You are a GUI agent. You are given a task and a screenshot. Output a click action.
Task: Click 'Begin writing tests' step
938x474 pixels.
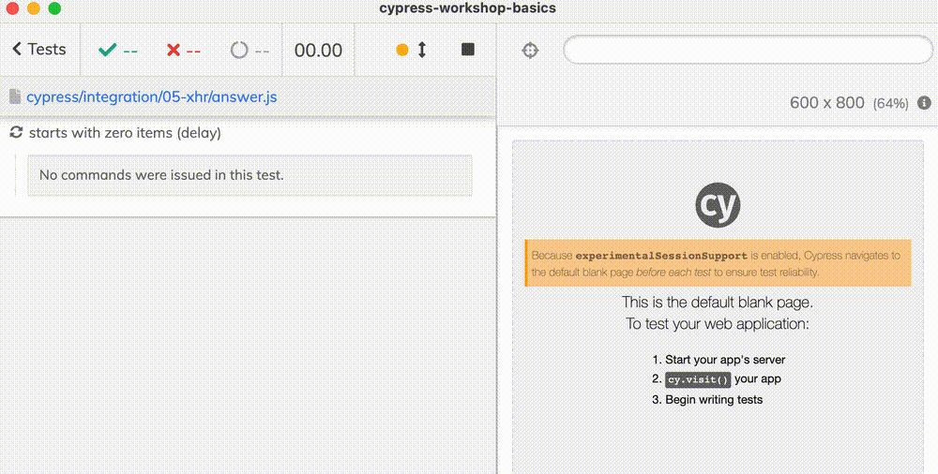tap(714, 399)
